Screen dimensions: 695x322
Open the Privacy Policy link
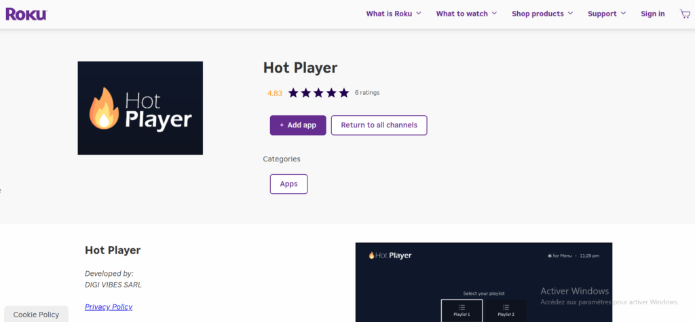coord(109,306)
